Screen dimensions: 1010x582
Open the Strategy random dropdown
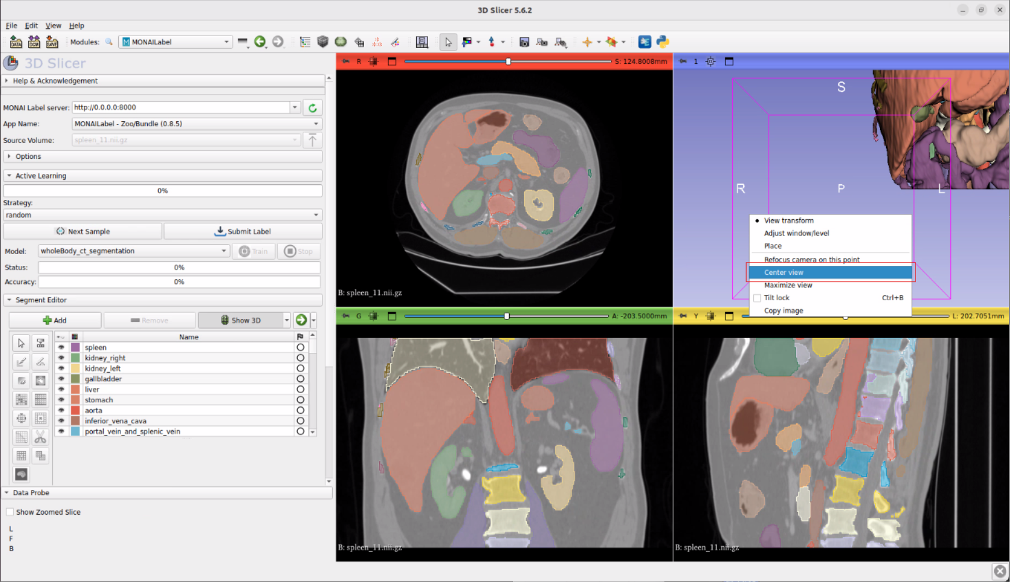(162, 215)
